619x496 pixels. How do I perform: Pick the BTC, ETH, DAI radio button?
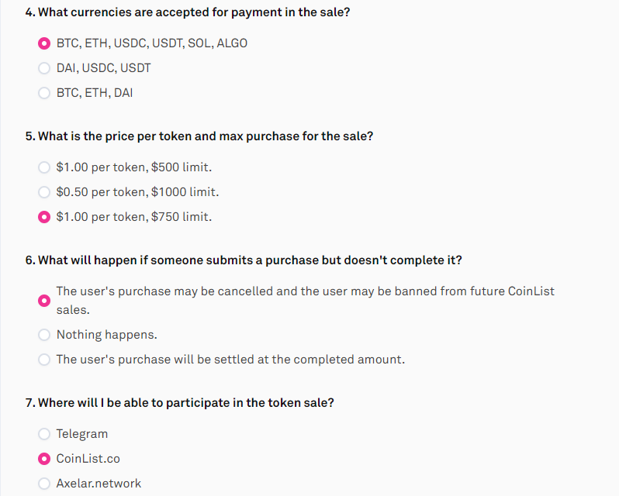coord(43,93)
